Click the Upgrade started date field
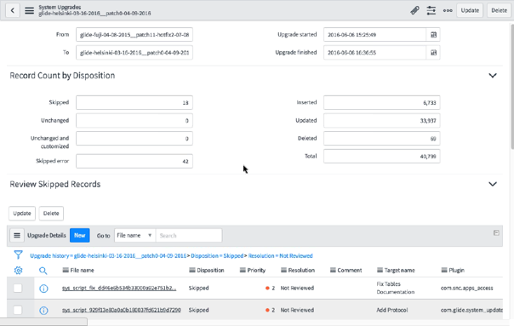Viewport: 514px width, 326px height. click(x=374, y=35)
